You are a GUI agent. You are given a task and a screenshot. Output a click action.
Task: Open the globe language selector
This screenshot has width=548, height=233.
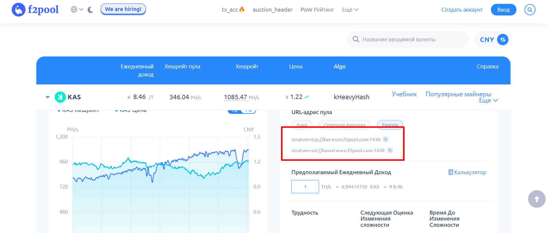pos(77,10)
